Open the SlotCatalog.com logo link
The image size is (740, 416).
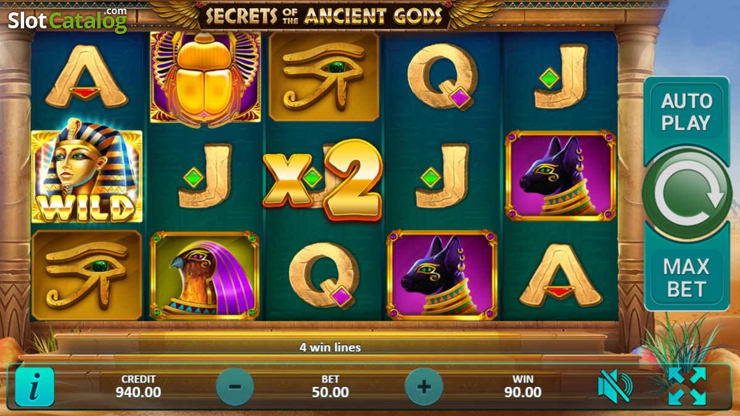click(x=67, y=20)
